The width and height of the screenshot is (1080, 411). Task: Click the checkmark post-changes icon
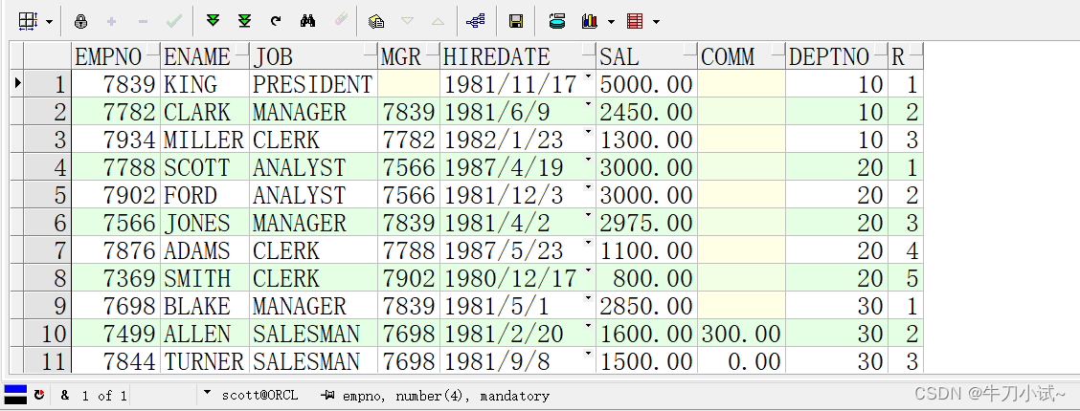coord(174,21)
